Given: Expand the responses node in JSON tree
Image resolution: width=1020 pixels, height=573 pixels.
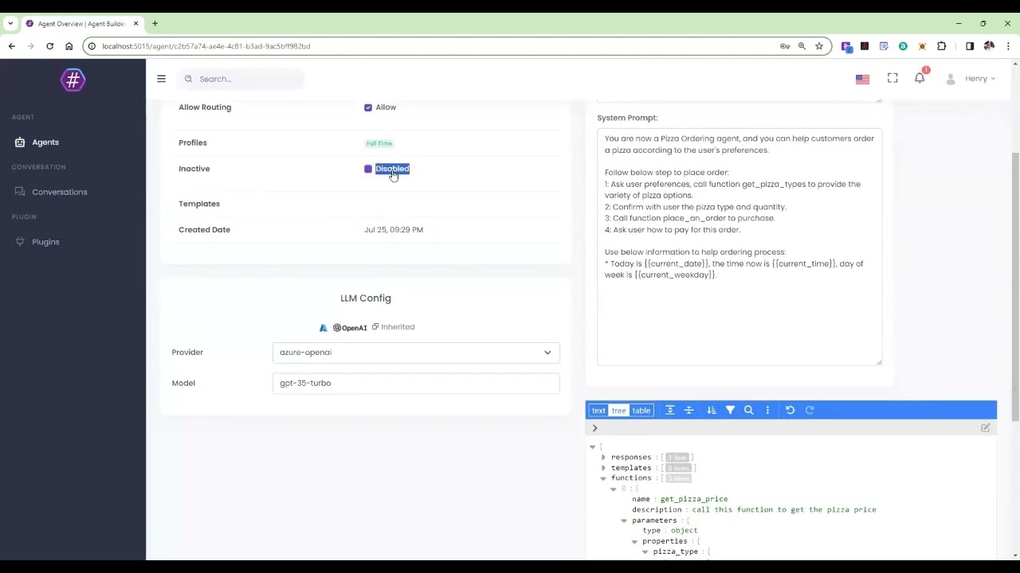Looking at the screenshot, I should 603,458.
